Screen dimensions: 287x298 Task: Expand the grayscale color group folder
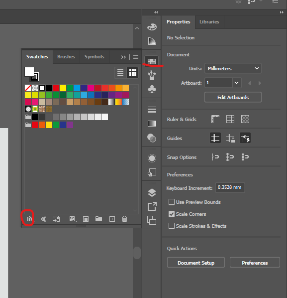28,117
